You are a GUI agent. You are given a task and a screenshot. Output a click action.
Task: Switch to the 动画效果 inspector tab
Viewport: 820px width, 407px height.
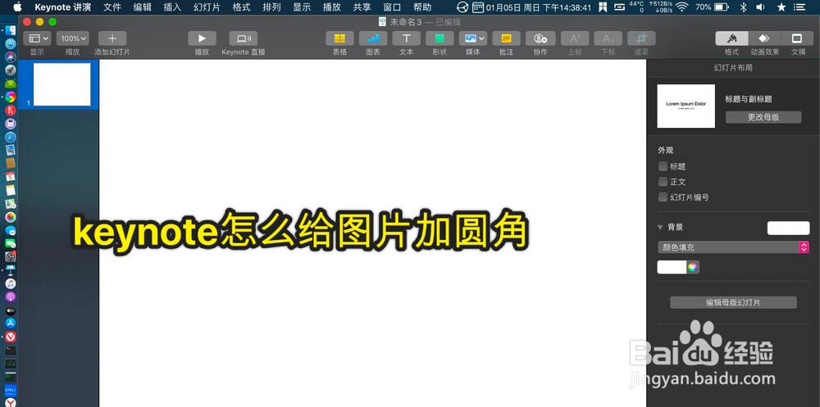pos(764,38)
